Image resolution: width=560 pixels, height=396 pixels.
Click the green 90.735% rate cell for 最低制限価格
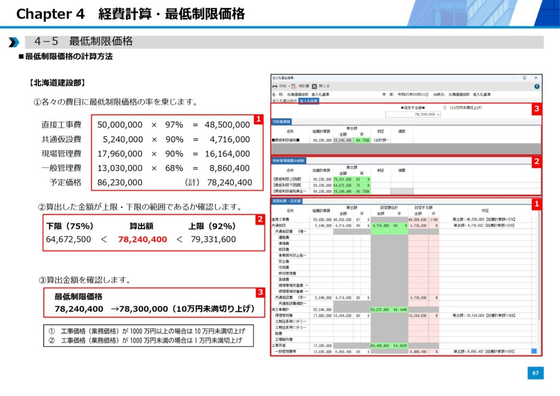click(362, 140)
